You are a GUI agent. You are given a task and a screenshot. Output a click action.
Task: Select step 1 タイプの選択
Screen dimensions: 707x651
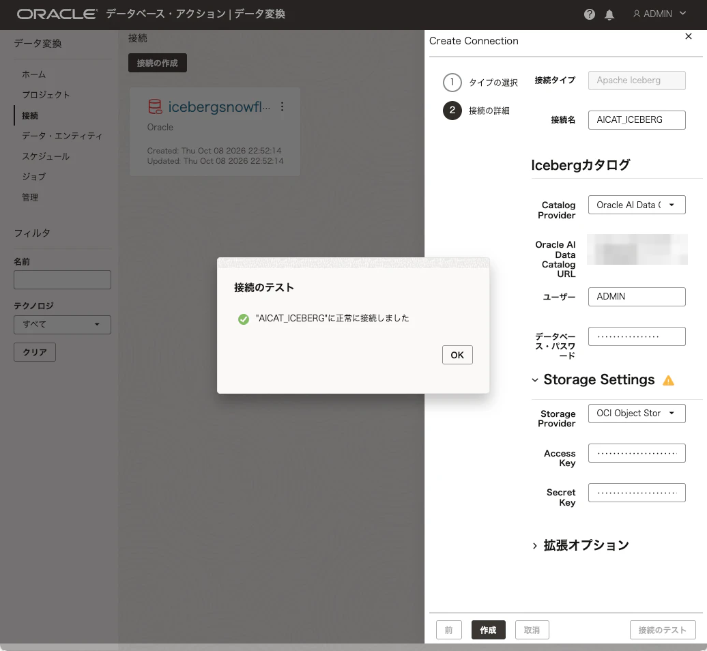[480, 83]
